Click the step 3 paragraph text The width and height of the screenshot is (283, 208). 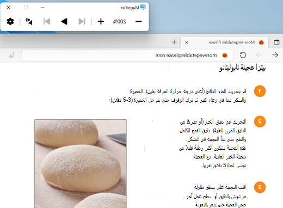(215, 196)
